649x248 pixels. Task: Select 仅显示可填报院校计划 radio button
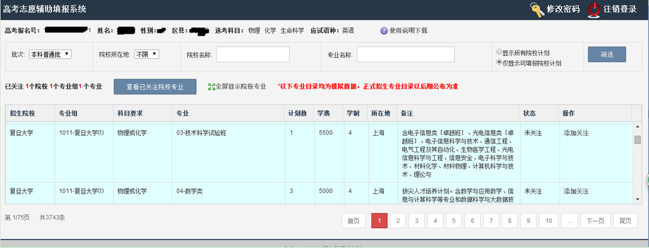pos(499,63)
